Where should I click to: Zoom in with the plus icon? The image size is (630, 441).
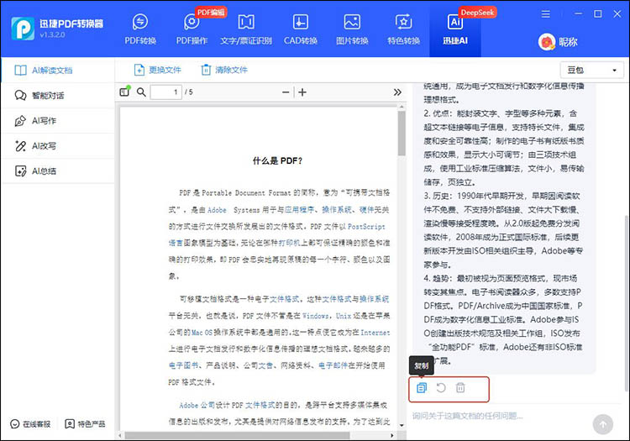[302, 92]
